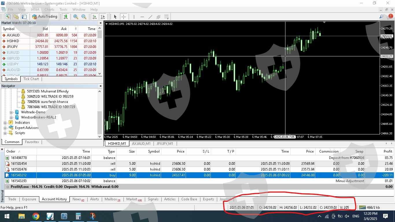The width and height of the screenshot is (395, 222).
Task: Expand the Expert Advisors tree node
Action: tap(5, 128)
